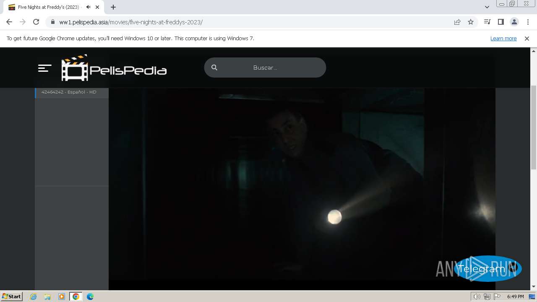The width and height of the screenshot is (537, 302).
Task: Close the Five Nights at Freddy's tab
Action: [97, 7]
